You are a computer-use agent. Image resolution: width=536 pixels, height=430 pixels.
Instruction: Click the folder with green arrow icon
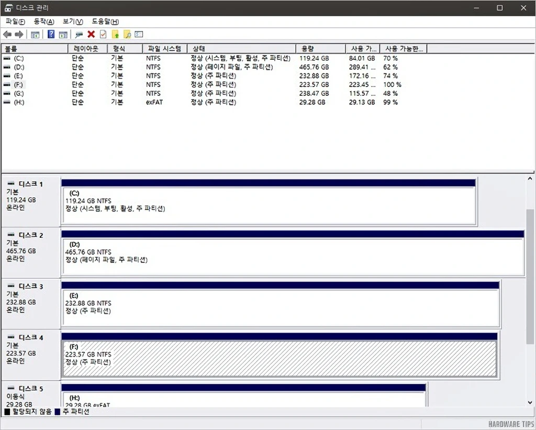coord(116,34)
